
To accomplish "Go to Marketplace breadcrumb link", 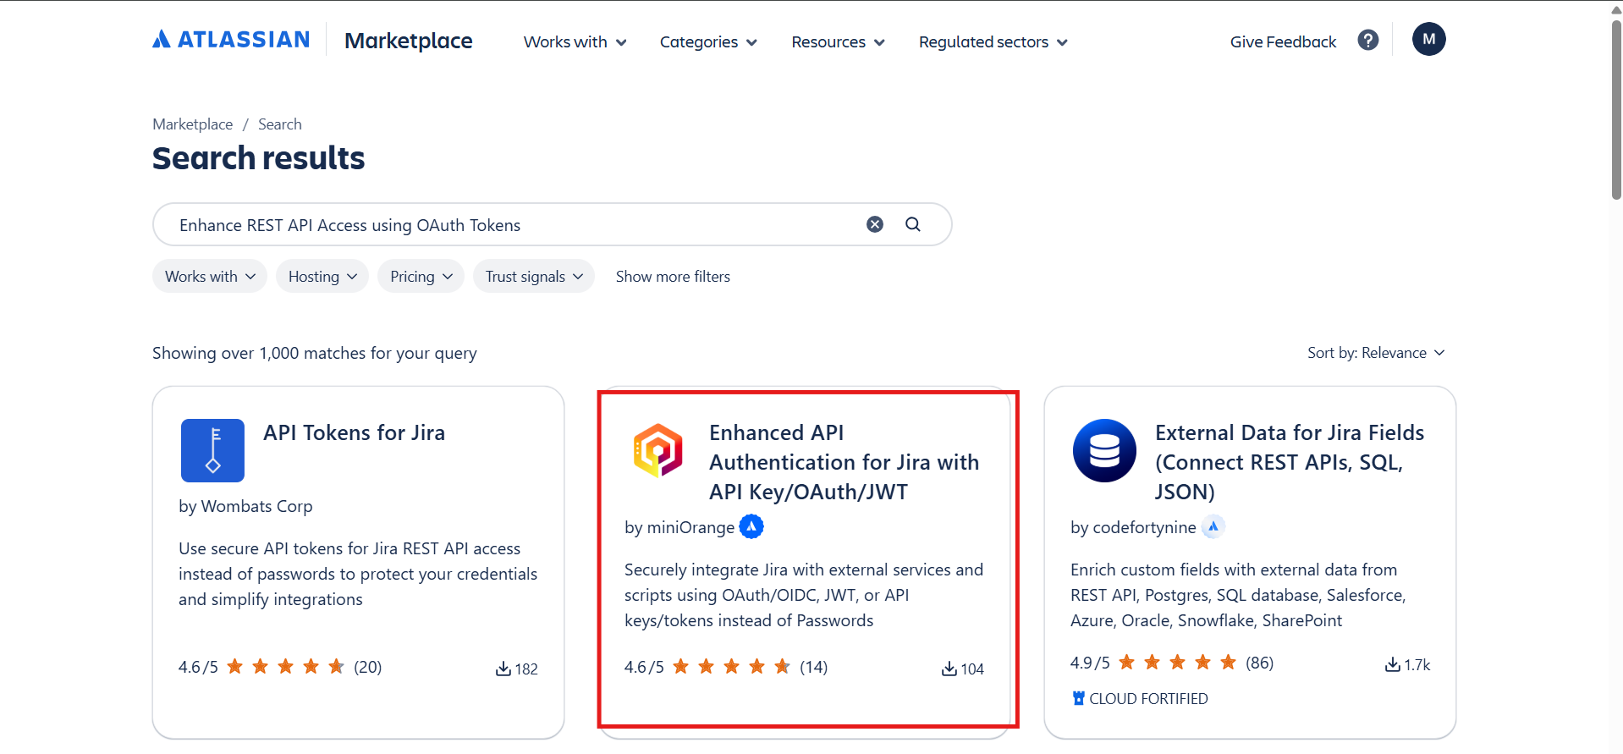I will click(192, 124).
